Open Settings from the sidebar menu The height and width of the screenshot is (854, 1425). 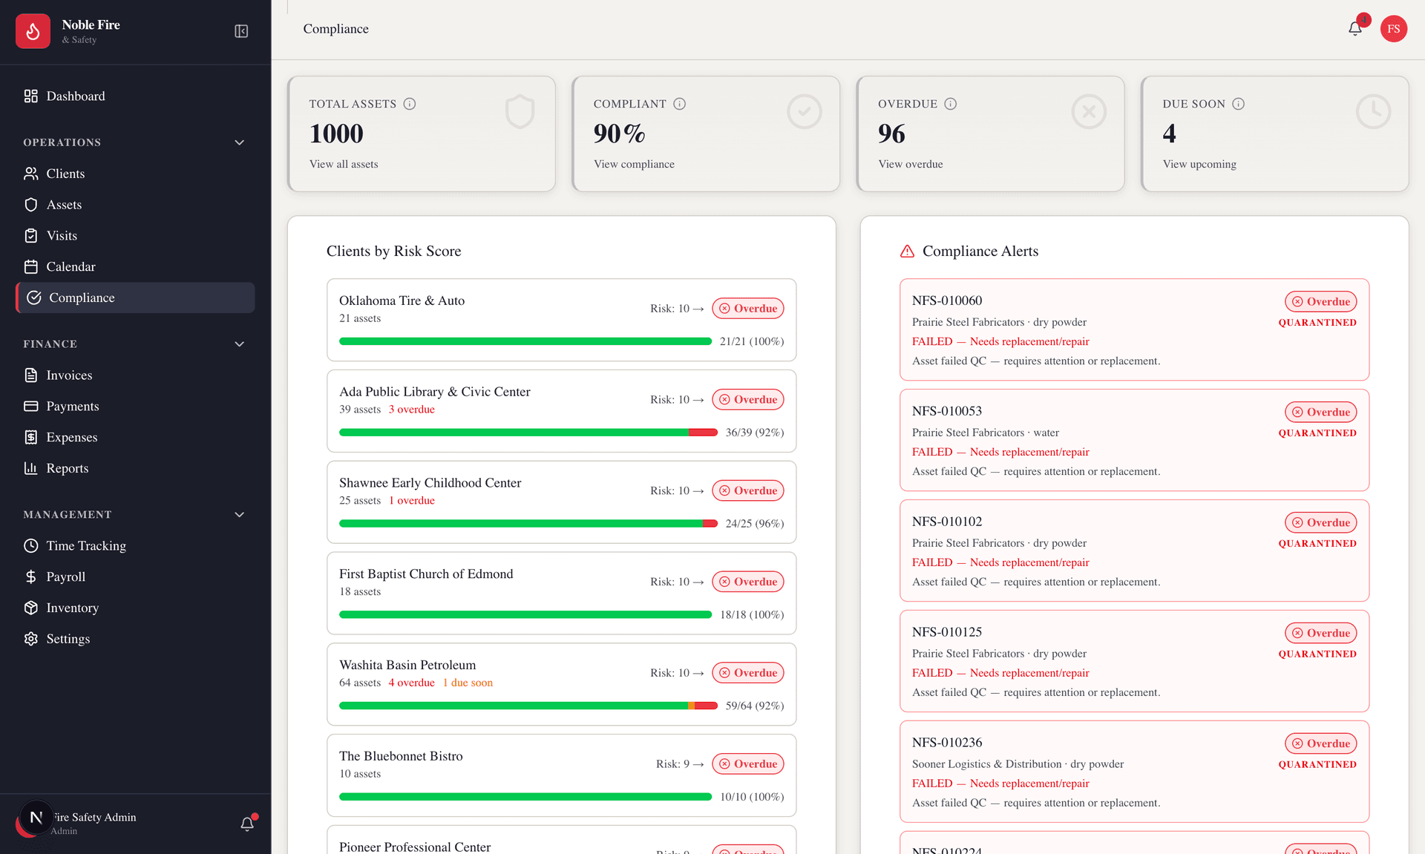tap(67, 638)
